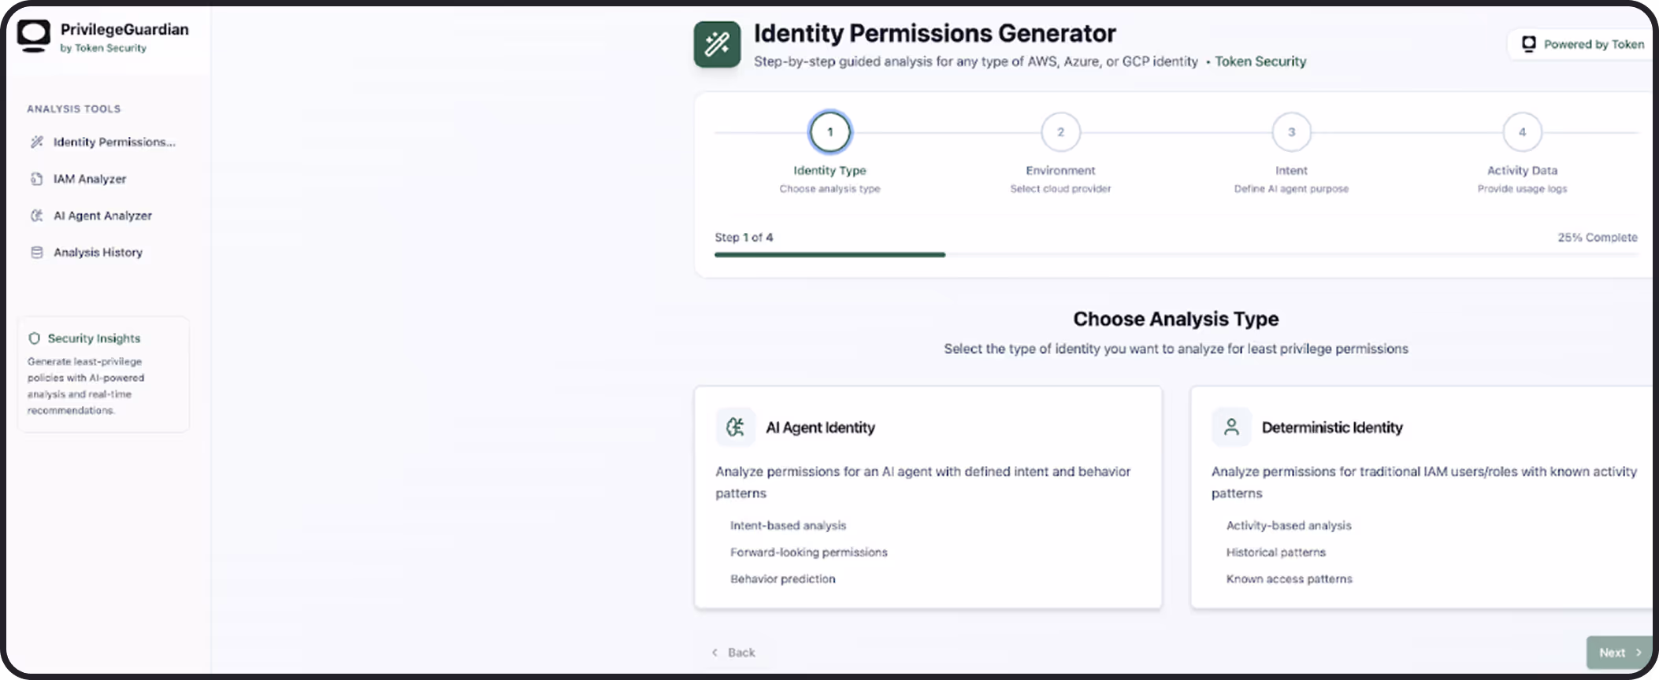1659x680 pixels.
Task: Choose the Deterministic Identity card title
Action: (1332, 427)
